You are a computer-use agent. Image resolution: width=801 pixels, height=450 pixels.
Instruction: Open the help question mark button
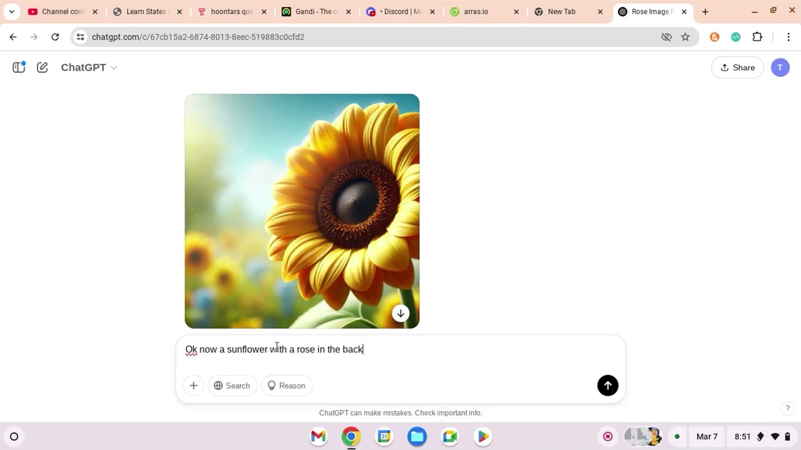(x=787, y=408)
